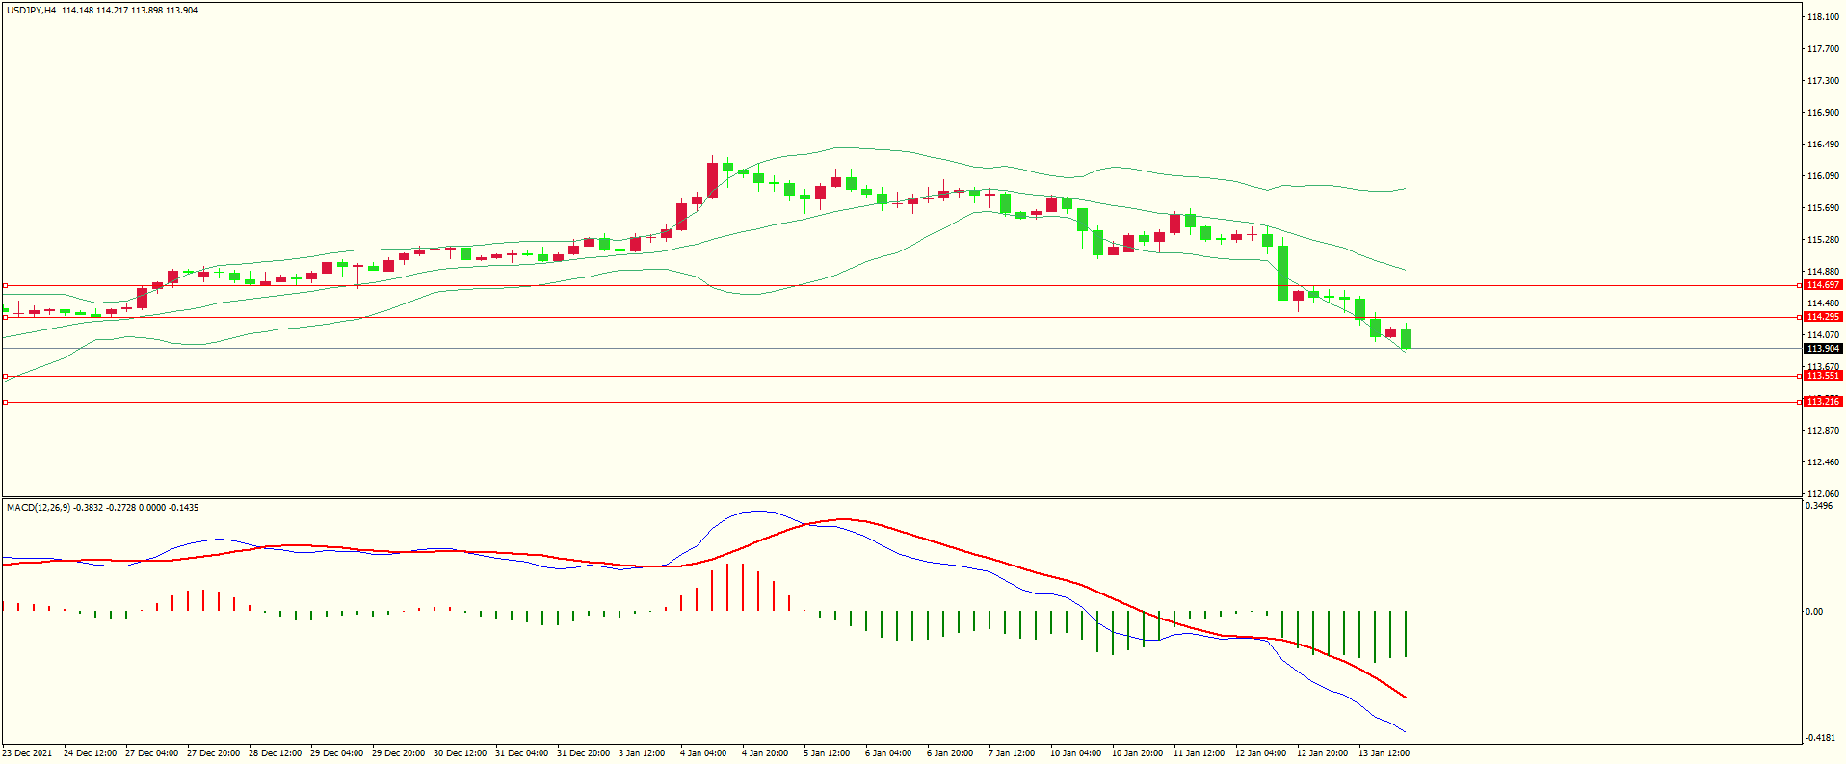The height and width of the screenshot is (764, 1846).
Task: Click the red 113.551 price label
Action: point(1823,376)
